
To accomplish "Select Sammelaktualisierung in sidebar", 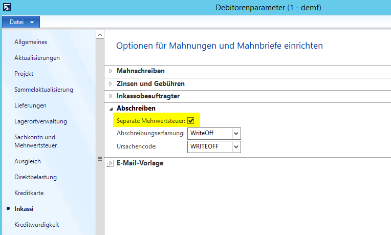I will 44,90.
